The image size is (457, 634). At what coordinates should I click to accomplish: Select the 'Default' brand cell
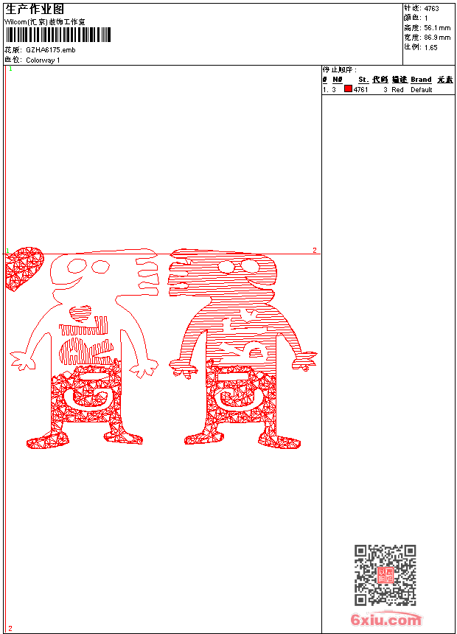[x=422, y=90]
